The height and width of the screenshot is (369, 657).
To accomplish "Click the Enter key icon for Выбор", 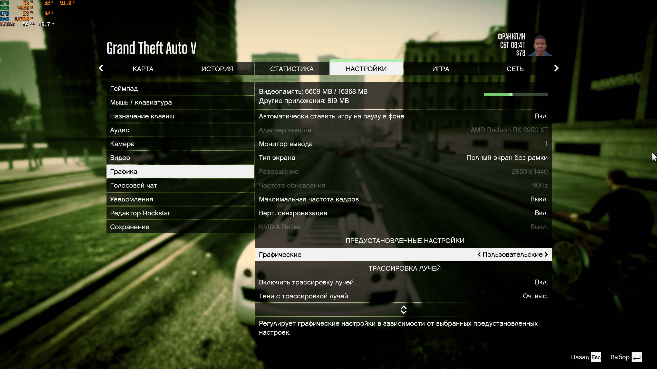I will [637, 357].
